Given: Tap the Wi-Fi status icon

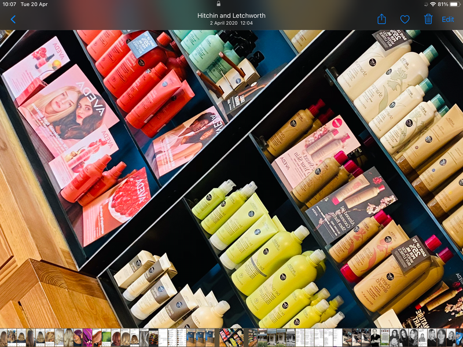Looking at the screenshot, I should click(433, 4).
